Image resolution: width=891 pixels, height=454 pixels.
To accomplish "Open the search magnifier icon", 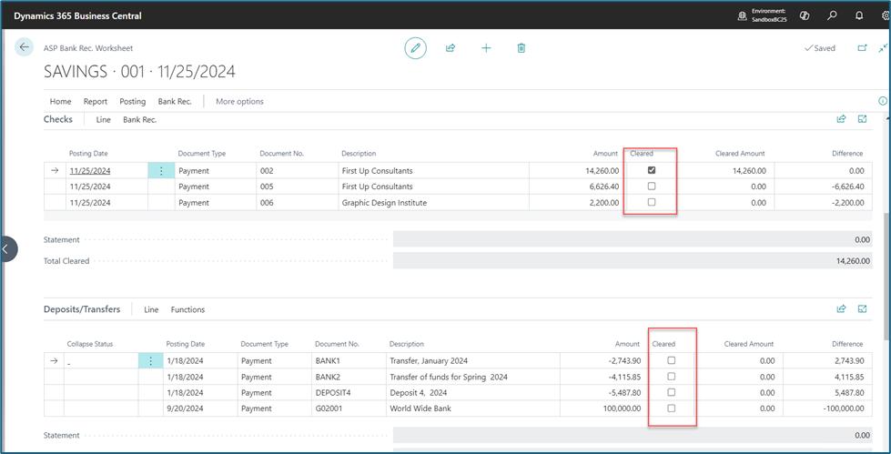I will (832, 15).
